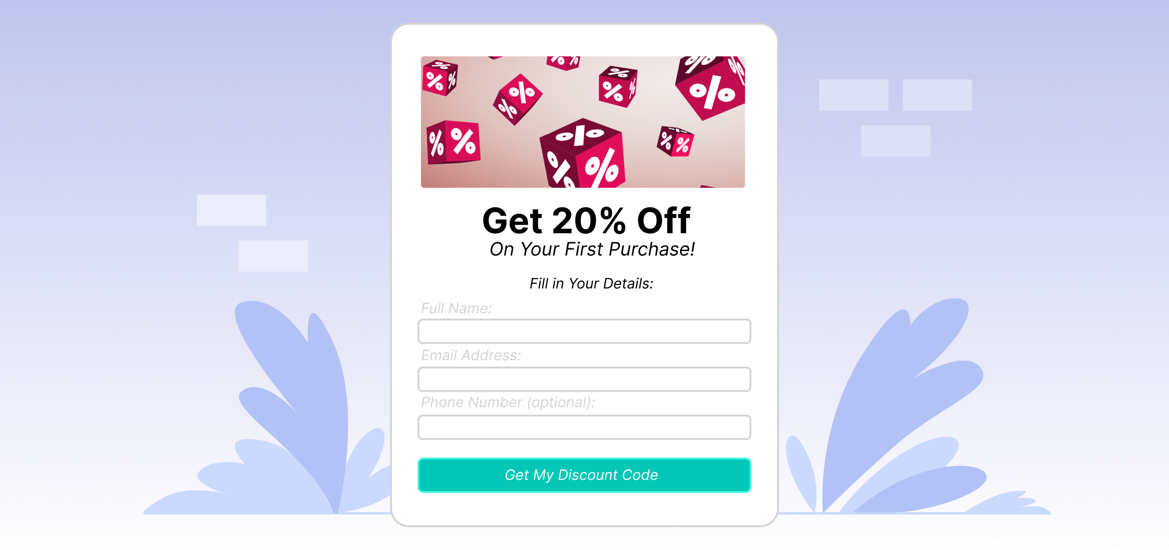The height and width of the screenshot is (550, 1169).
Task: Click the big percent cube at banner top-right
Action: [x=710, y=87]
